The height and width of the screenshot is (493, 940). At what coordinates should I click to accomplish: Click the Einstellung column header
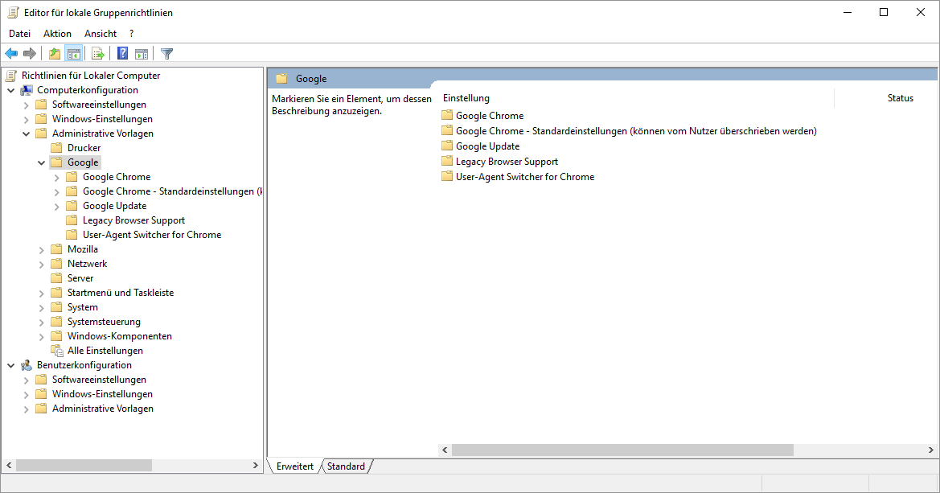click(x=466, y=98)
